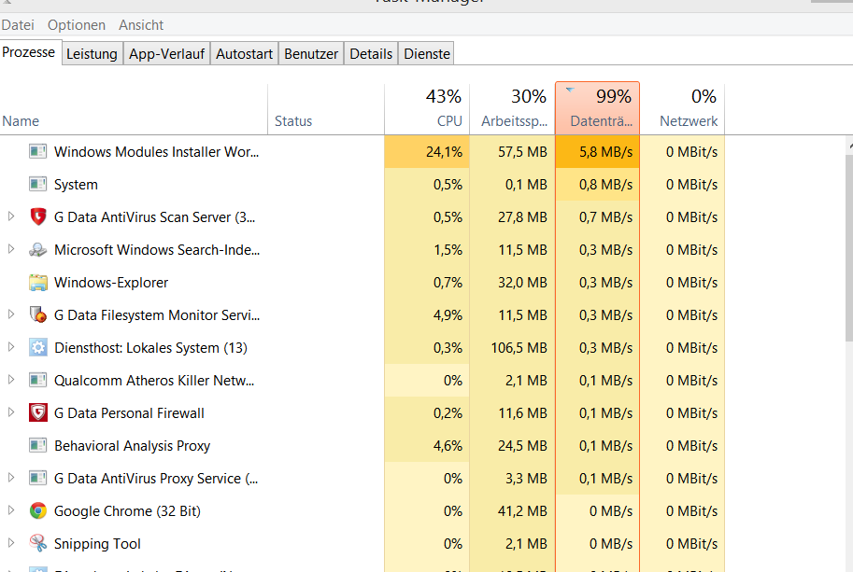
Task: Click the 106,5 MB memory value
Action: point(519,348)
